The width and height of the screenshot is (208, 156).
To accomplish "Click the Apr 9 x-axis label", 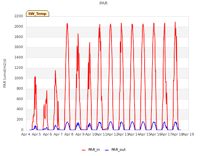I will tap(80, 134).
